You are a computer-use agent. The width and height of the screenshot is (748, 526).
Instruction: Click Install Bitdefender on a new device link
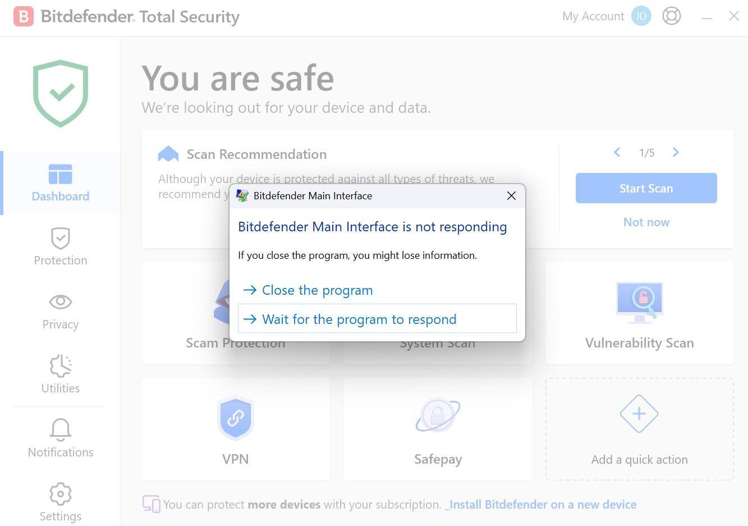tap(543, 505)
